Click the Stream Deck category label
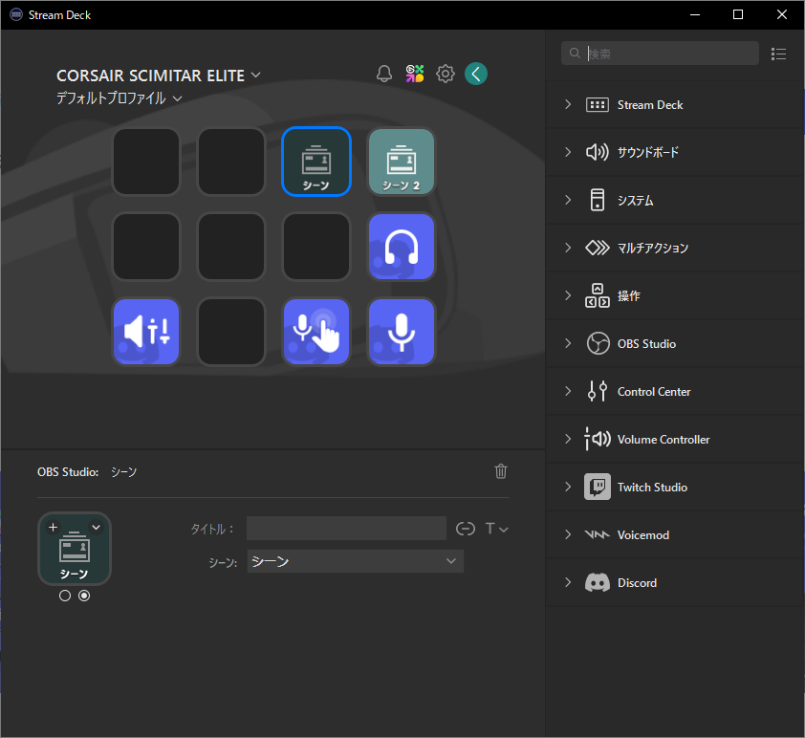Image resolution: width=805 pixels, height=738 pixels. (x=650, y=105)
